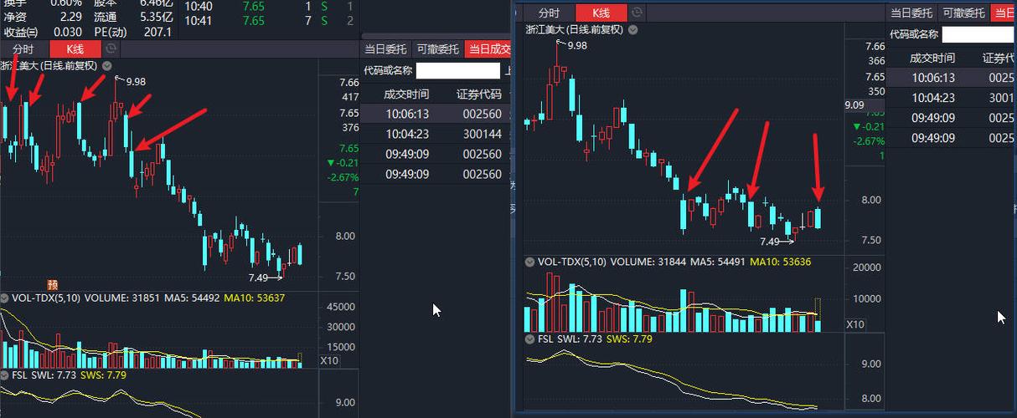Screen dimensions: 1017x418
Task: Click the 成交时间 column header in middle panel
Action: (x=406, y=94)
